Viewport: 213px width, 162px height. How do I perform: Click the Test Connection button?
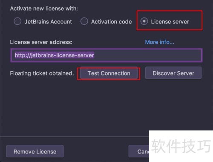click(x=109, y=73)
